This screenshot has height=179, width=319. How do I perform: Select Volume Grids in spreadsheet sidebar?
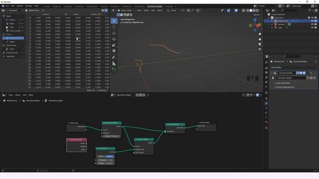pos(12,53)
